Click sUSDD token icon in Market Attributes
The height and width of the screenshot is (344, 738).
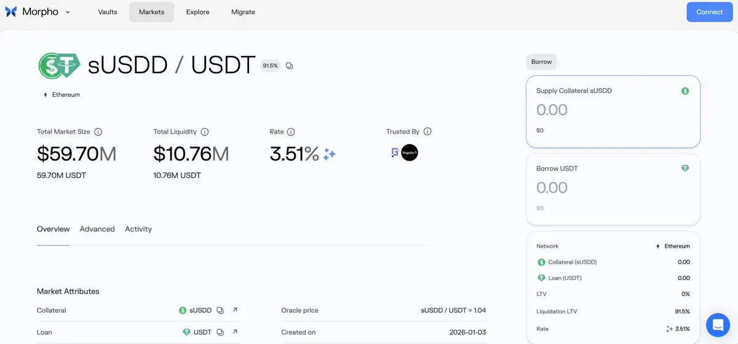pos(183,311)
